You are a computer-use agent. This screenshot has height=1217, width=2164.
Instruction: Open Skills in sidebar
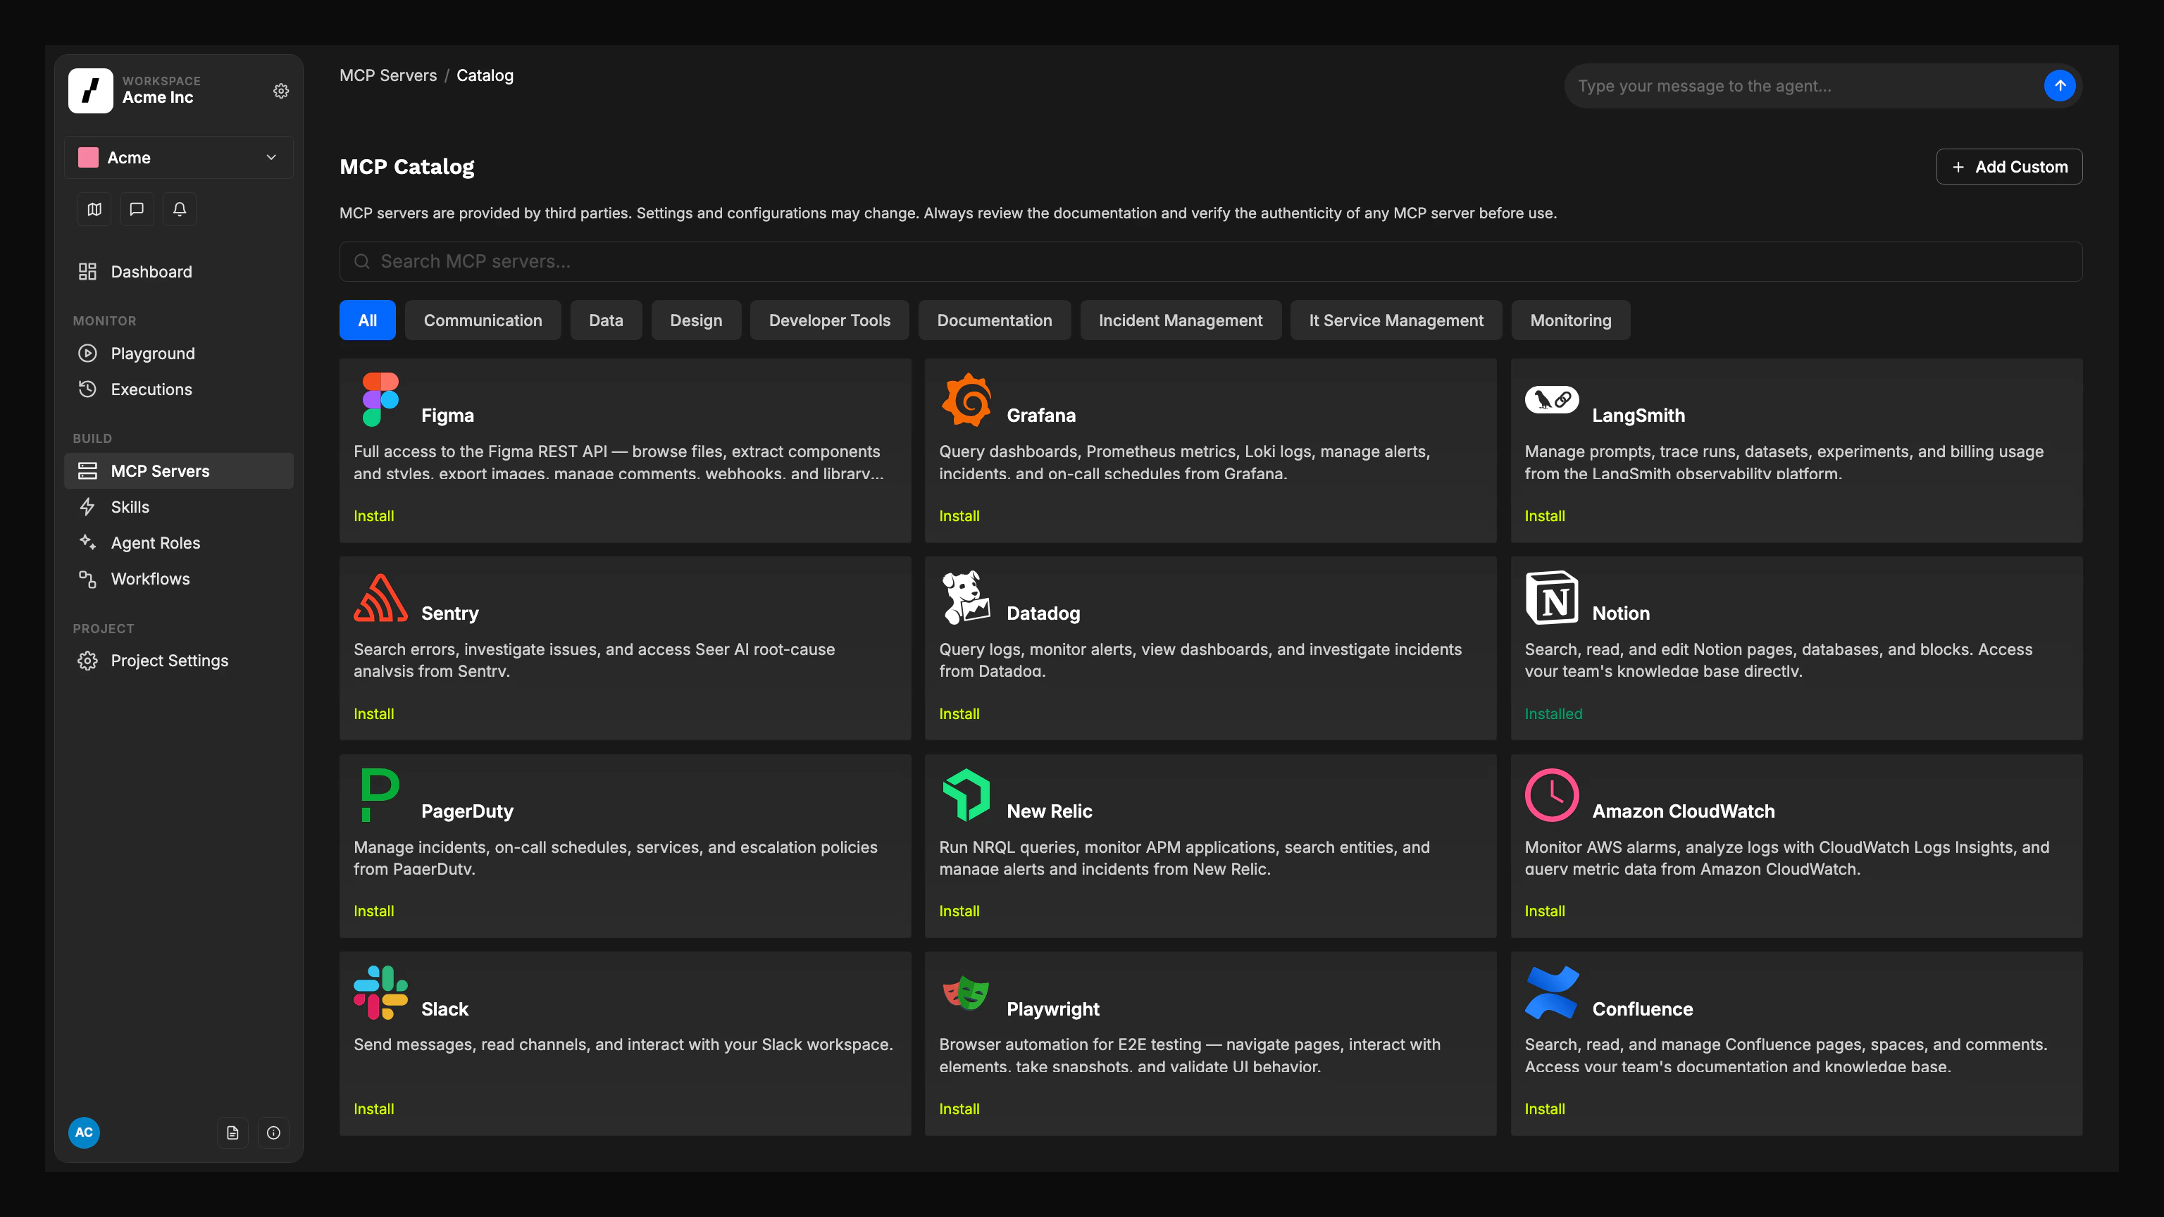[179, 506]
